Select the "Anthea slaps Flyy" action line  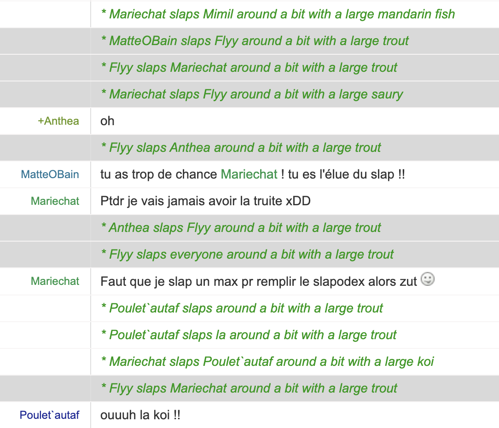241,228
